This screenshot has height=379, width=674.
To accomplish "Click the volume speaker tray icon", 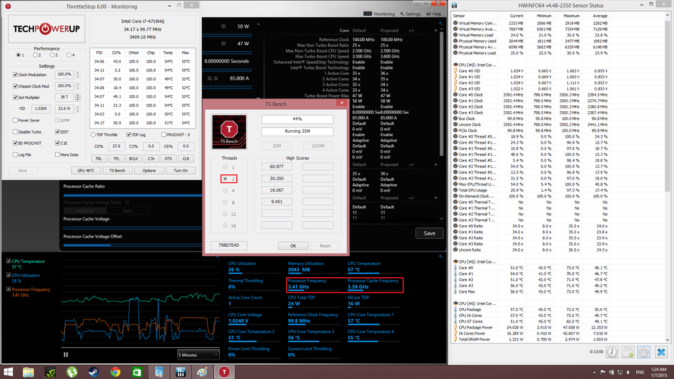I will click(x=629, y=372).
